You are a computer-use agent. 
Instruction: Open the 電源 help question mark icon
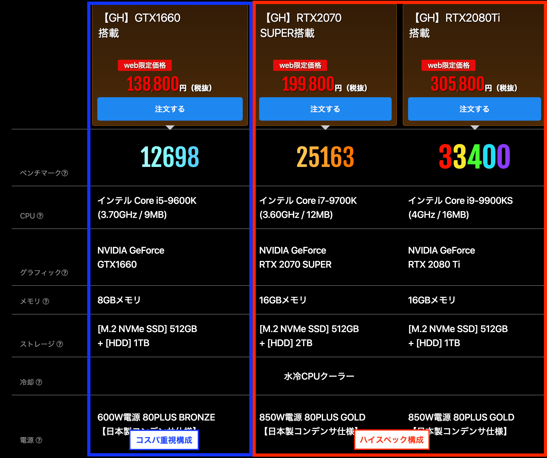pos(39,440)
